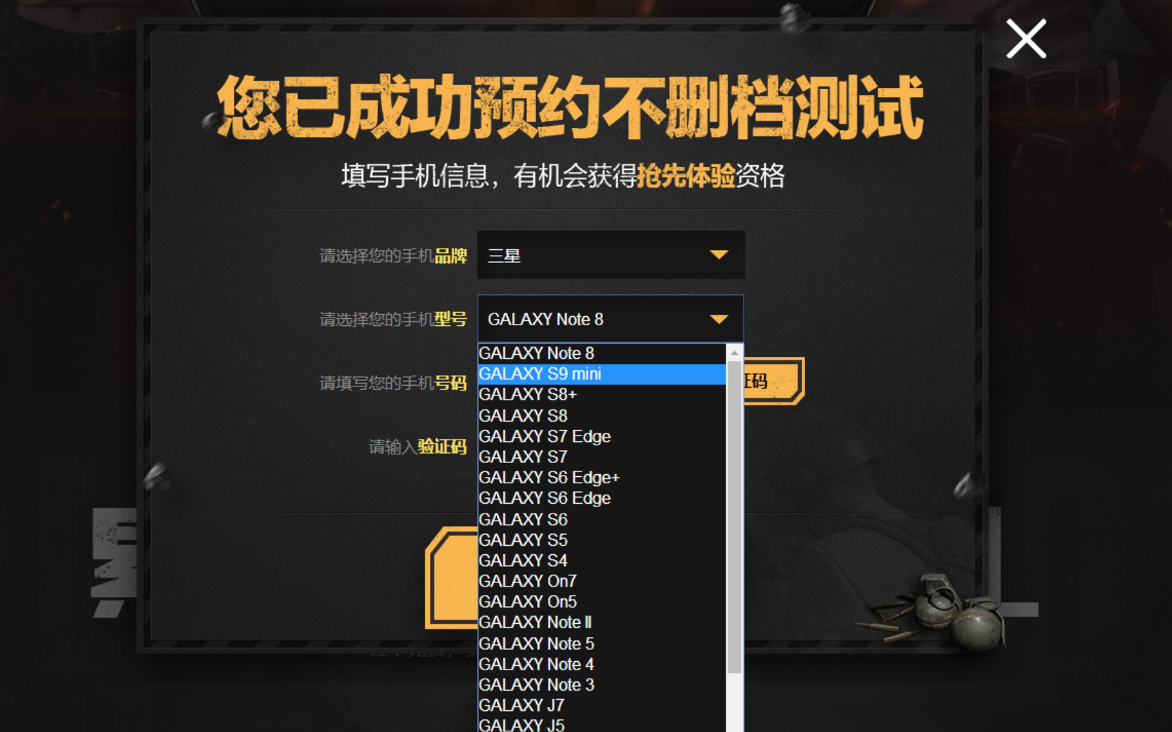Select GALAXY On7 from the list

click(x=601, y=581)
